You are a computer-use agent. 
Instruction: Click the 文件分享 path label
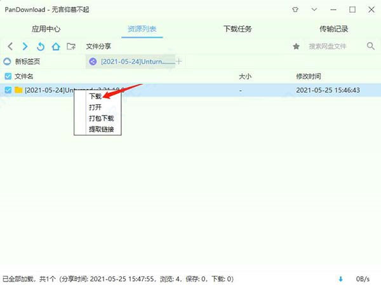click(x=98, y=46)
